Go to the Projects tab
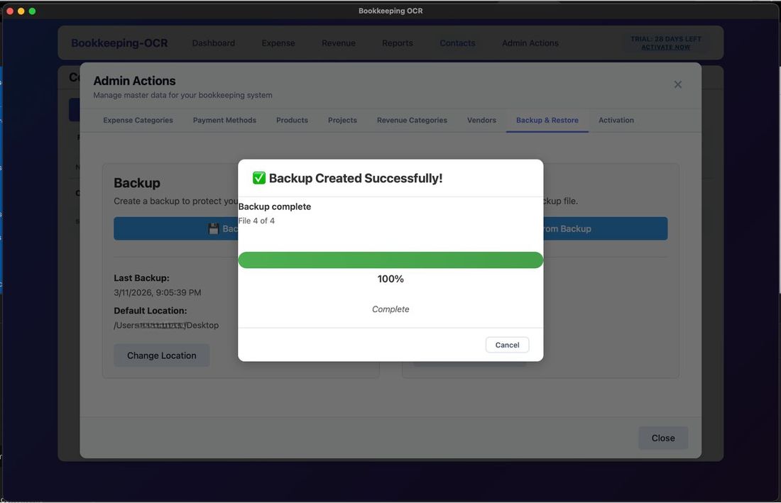Viewport: 781px width, 503px height. point(342,121)
